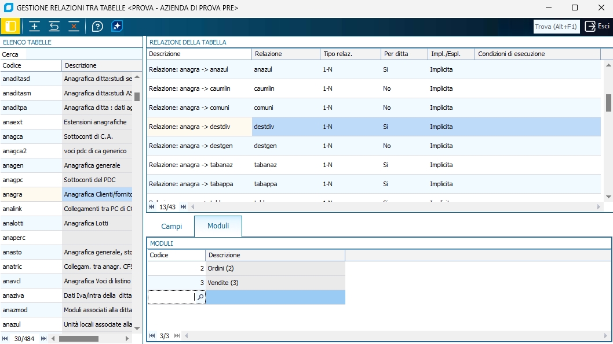Click the sparkle assistant toolbar icon

(117, 26)
